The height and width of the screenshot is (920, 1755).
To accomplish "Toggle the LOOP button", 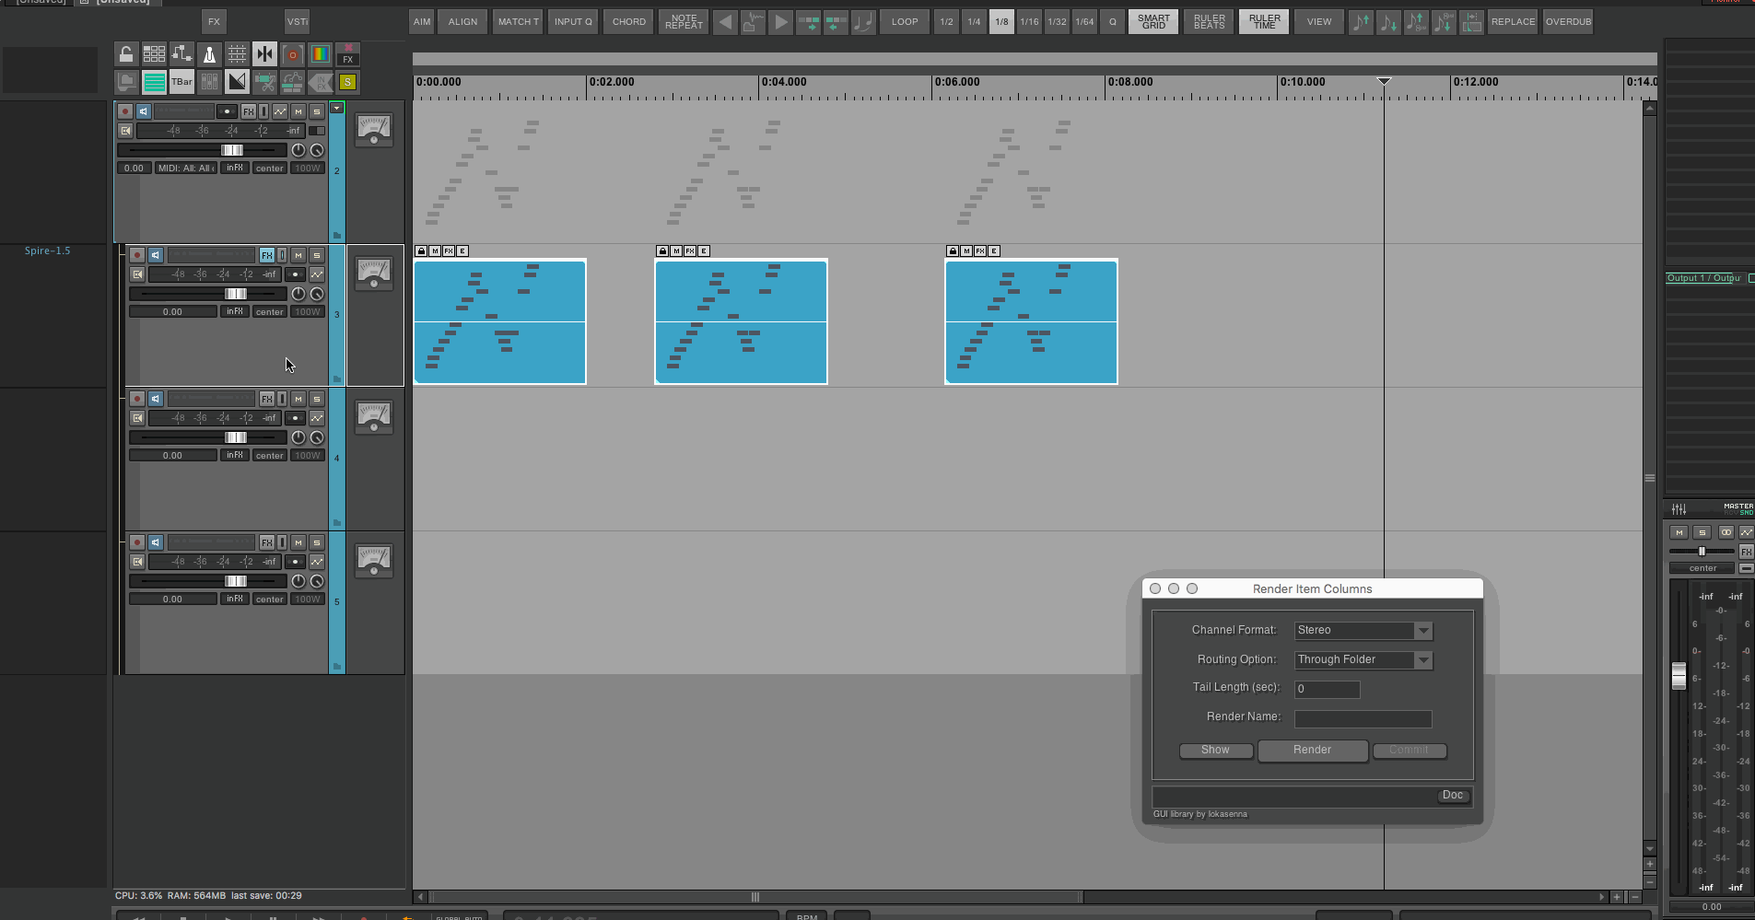I will 905,22.
